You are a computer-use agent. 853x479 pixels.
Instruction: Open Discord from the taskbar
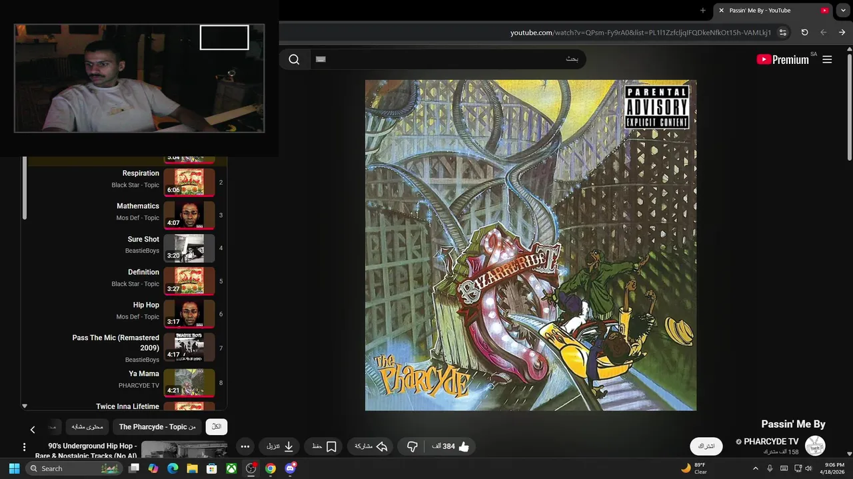coord(291,468)
